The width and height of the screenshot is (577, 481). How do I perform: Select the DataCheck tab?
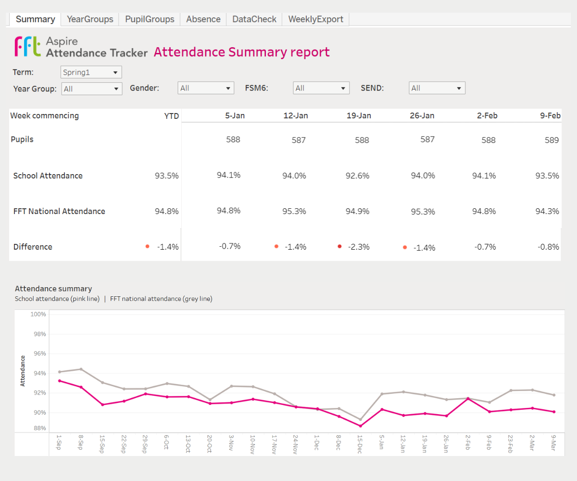point(254,19)
